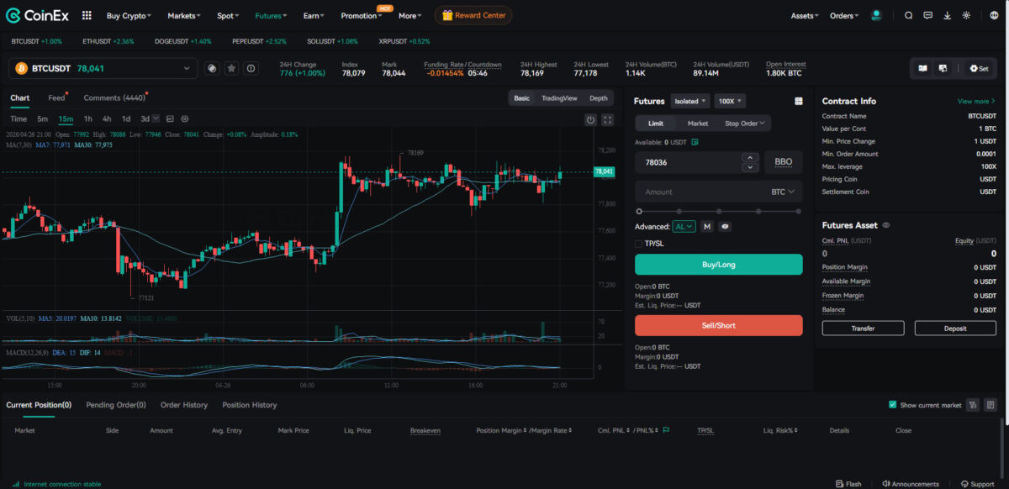1009x489 pixels.
Task: Open the Isolated margin mode dropdown
Action: [x=689, y=101]
